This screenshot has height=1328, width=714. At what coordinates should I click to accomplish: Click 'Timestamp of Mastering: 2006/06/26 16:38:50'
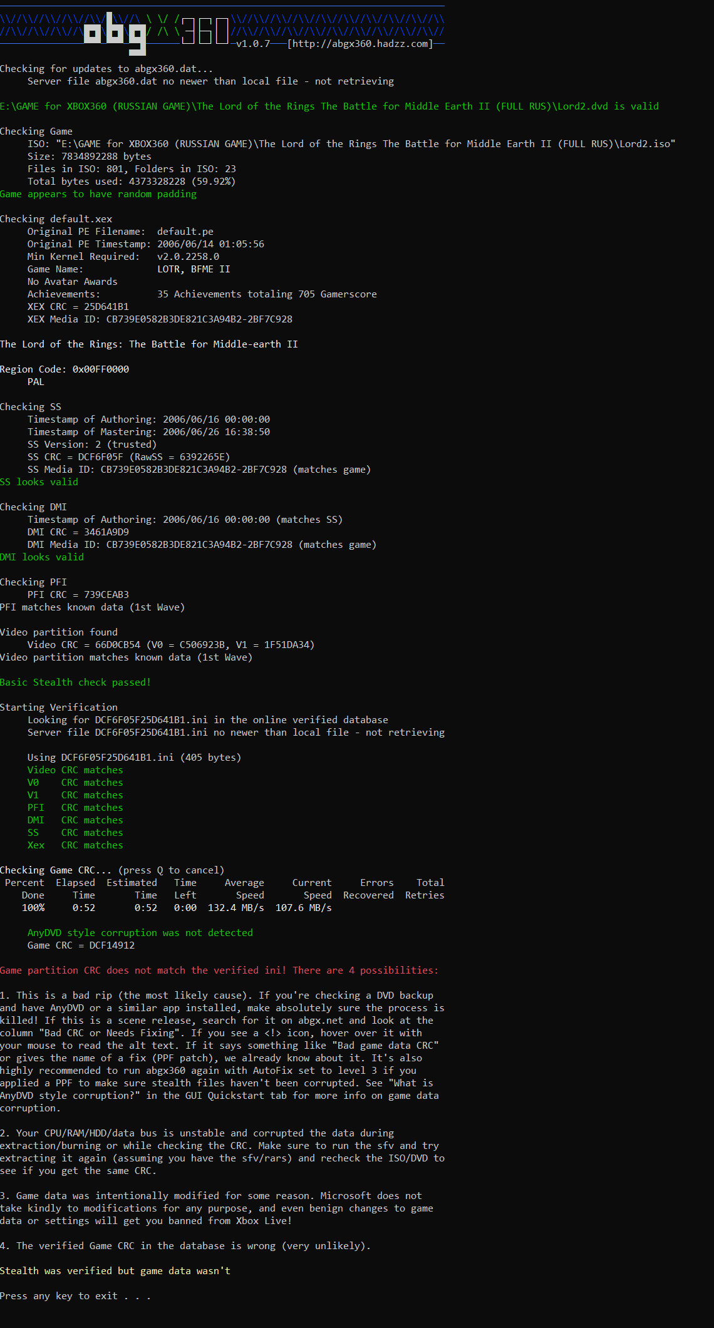pos(149,432)
